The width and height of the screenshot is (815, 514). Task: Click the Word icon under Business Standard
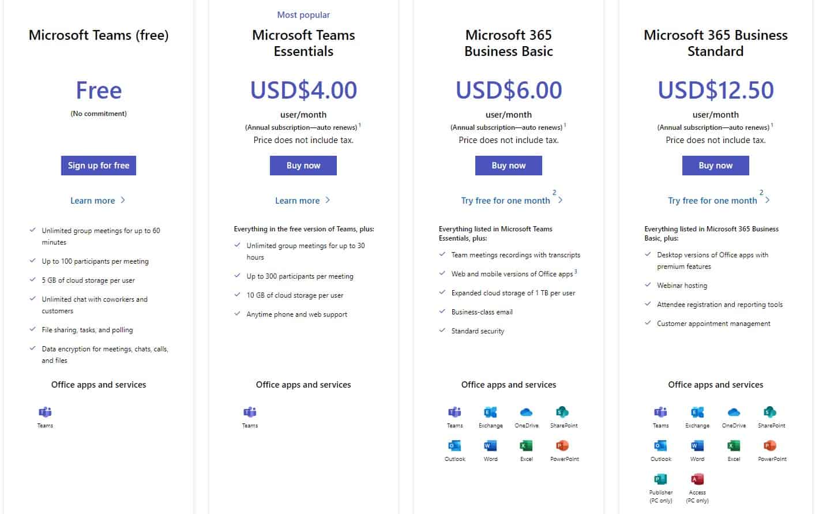tap(697, 445)
